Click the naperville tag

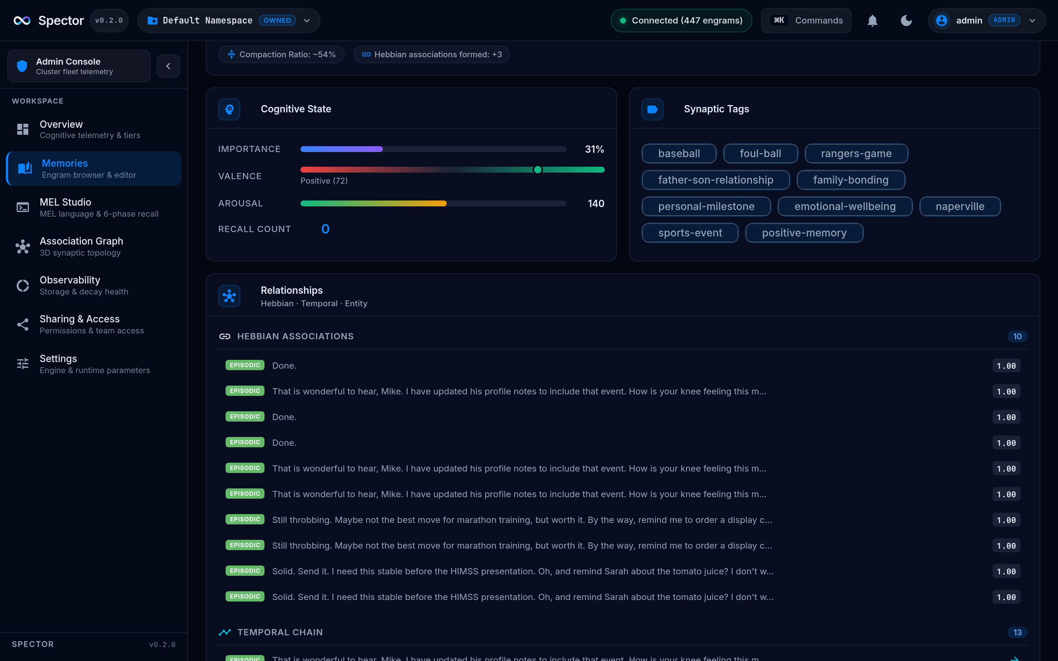click(960, 206)
